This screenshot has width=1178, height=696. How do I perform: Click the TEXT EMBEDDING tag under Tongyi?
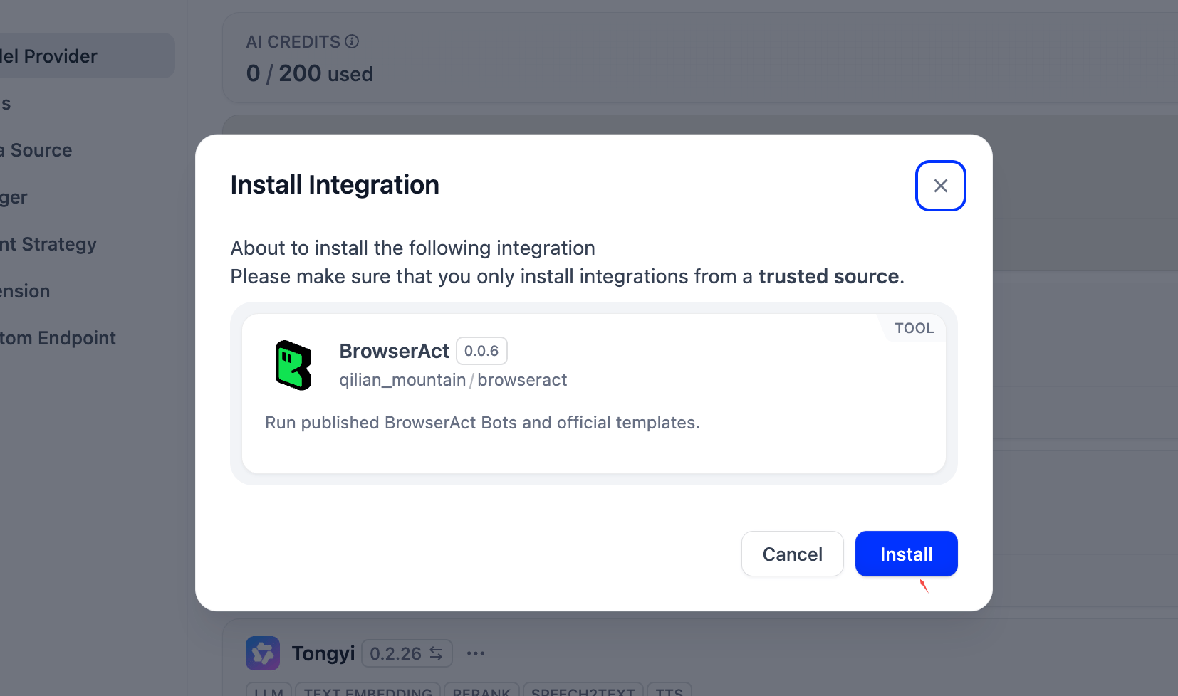[x=368, y=691]
